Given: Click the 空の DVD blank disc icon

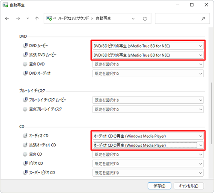Looking at the screenshot, I should [x=25, y=64].
